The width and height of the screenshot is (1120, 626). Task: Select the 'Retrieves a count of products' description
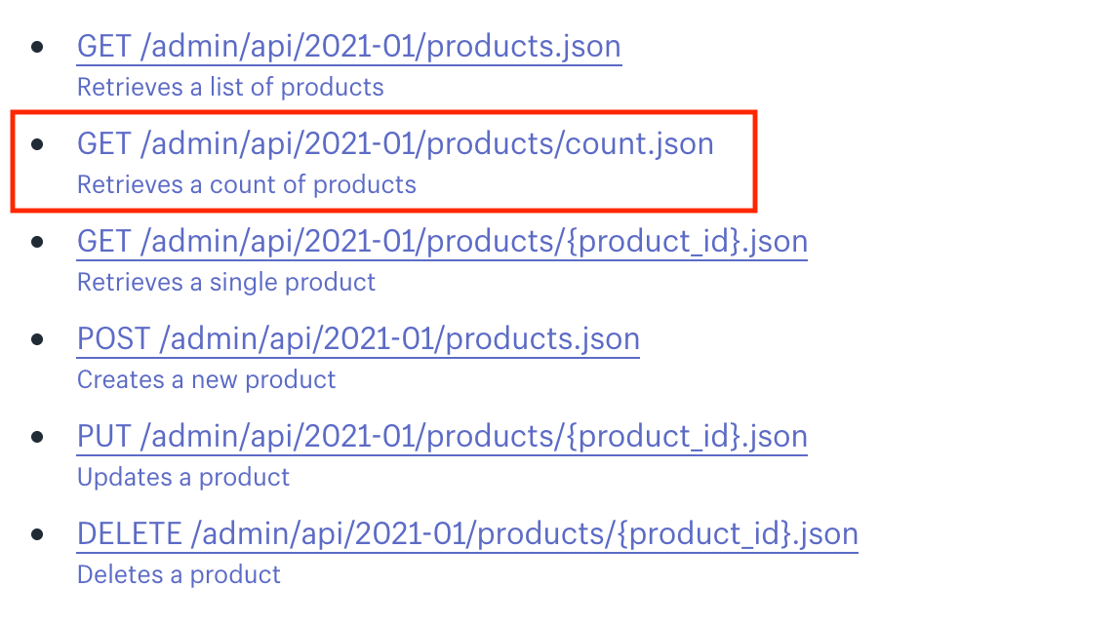click(247, 184)
